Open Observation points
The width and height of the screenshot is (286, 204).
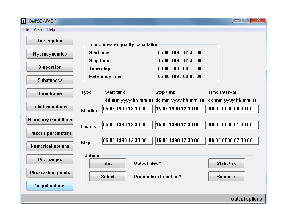(50, 172)
